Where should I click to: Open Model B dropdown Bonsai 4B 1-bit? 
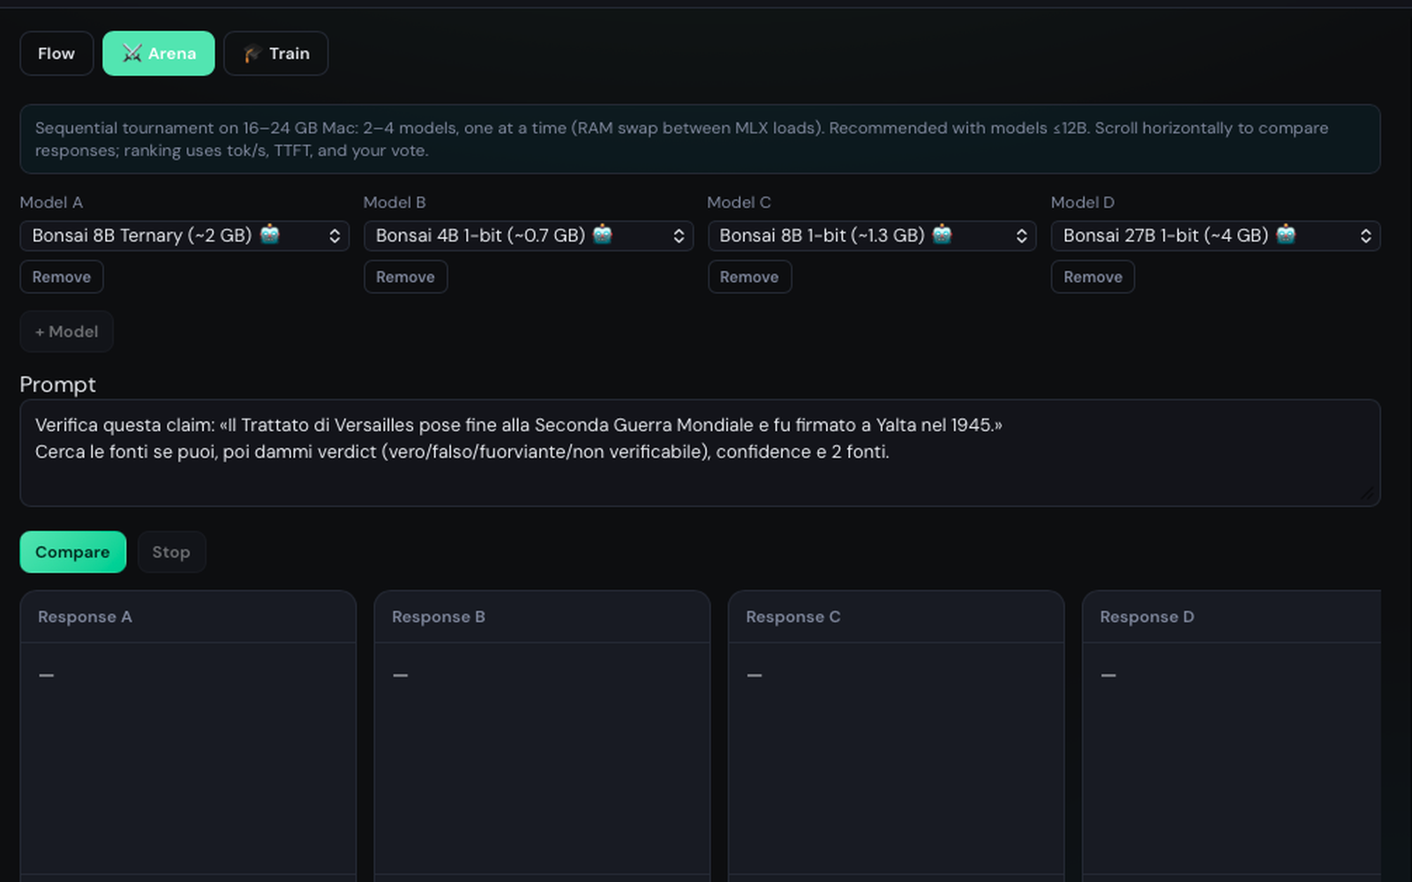[529, 235]
